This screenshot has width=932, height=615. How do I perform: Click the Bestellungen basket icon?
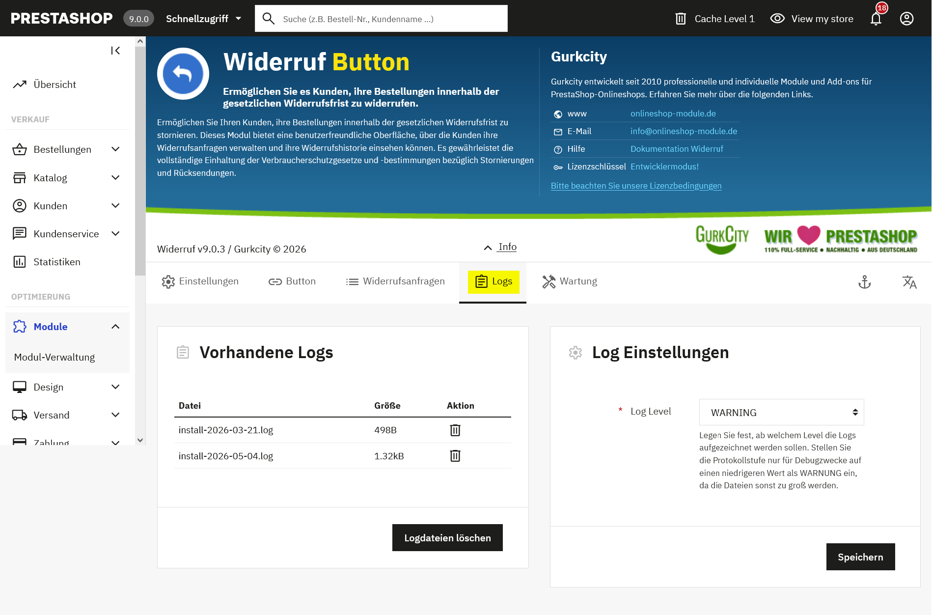pos(20,149)
